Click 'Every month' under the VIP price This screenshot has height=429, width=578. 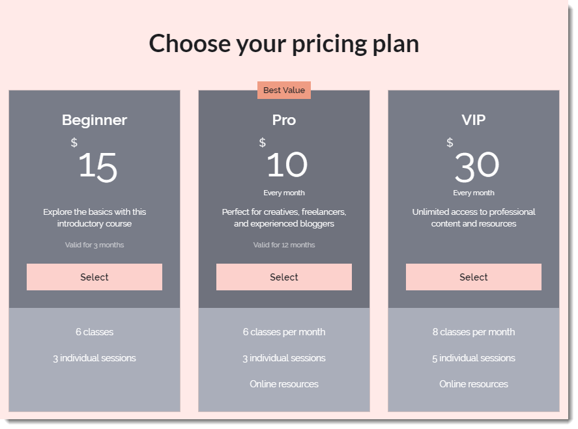coord(473,192)
